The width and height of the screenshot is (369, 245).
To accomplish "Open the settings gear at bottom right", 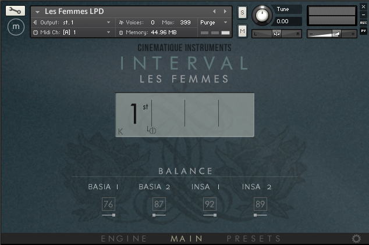I will pyautogui.click(x=356, y=239).
